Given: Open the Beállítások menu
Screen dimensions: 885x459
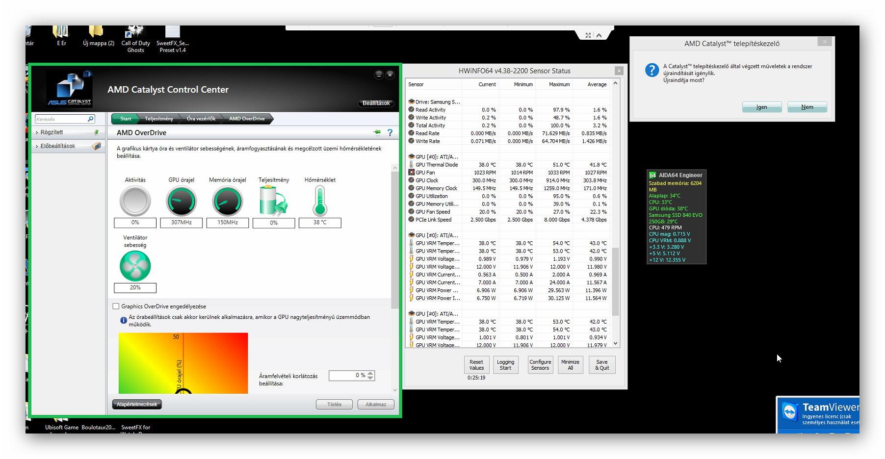Looking at the screenshot, I should [x=376, y=103].
